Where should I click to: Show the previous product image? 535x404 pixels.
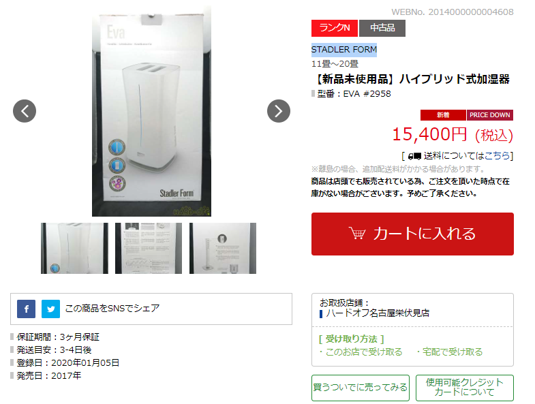(25, 111)
